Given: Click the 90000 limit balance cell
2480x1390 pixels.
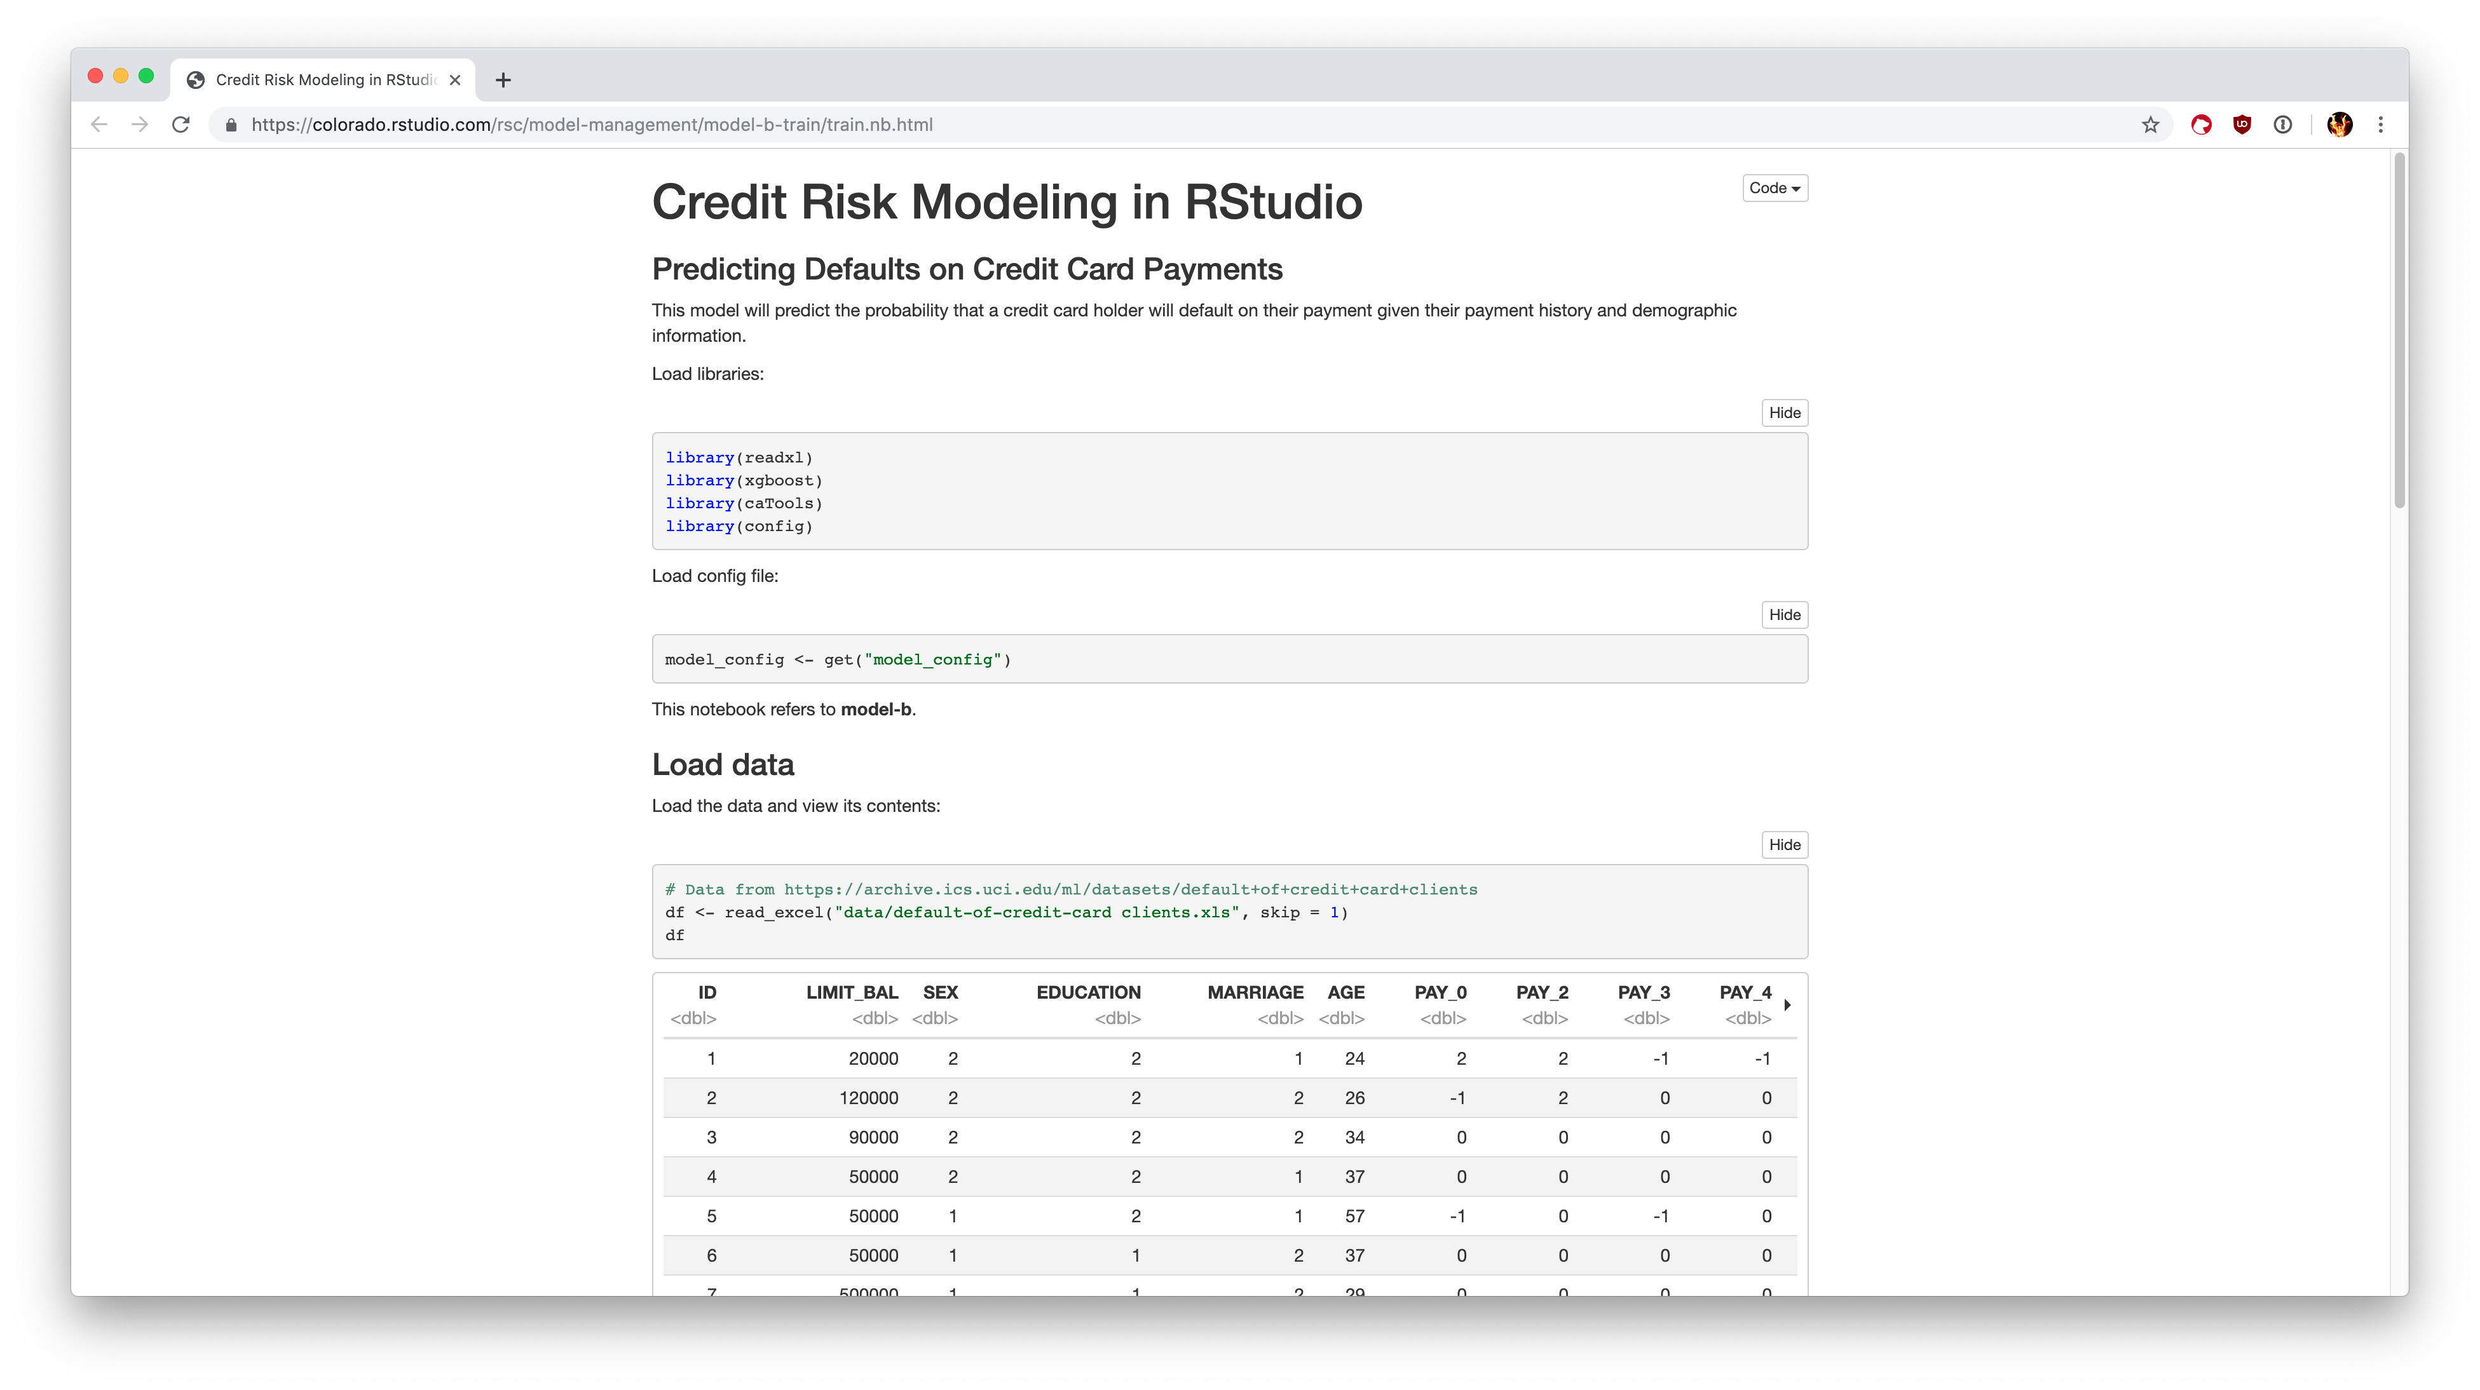Looking at the screenshot, I should [x=873, y=1138].
